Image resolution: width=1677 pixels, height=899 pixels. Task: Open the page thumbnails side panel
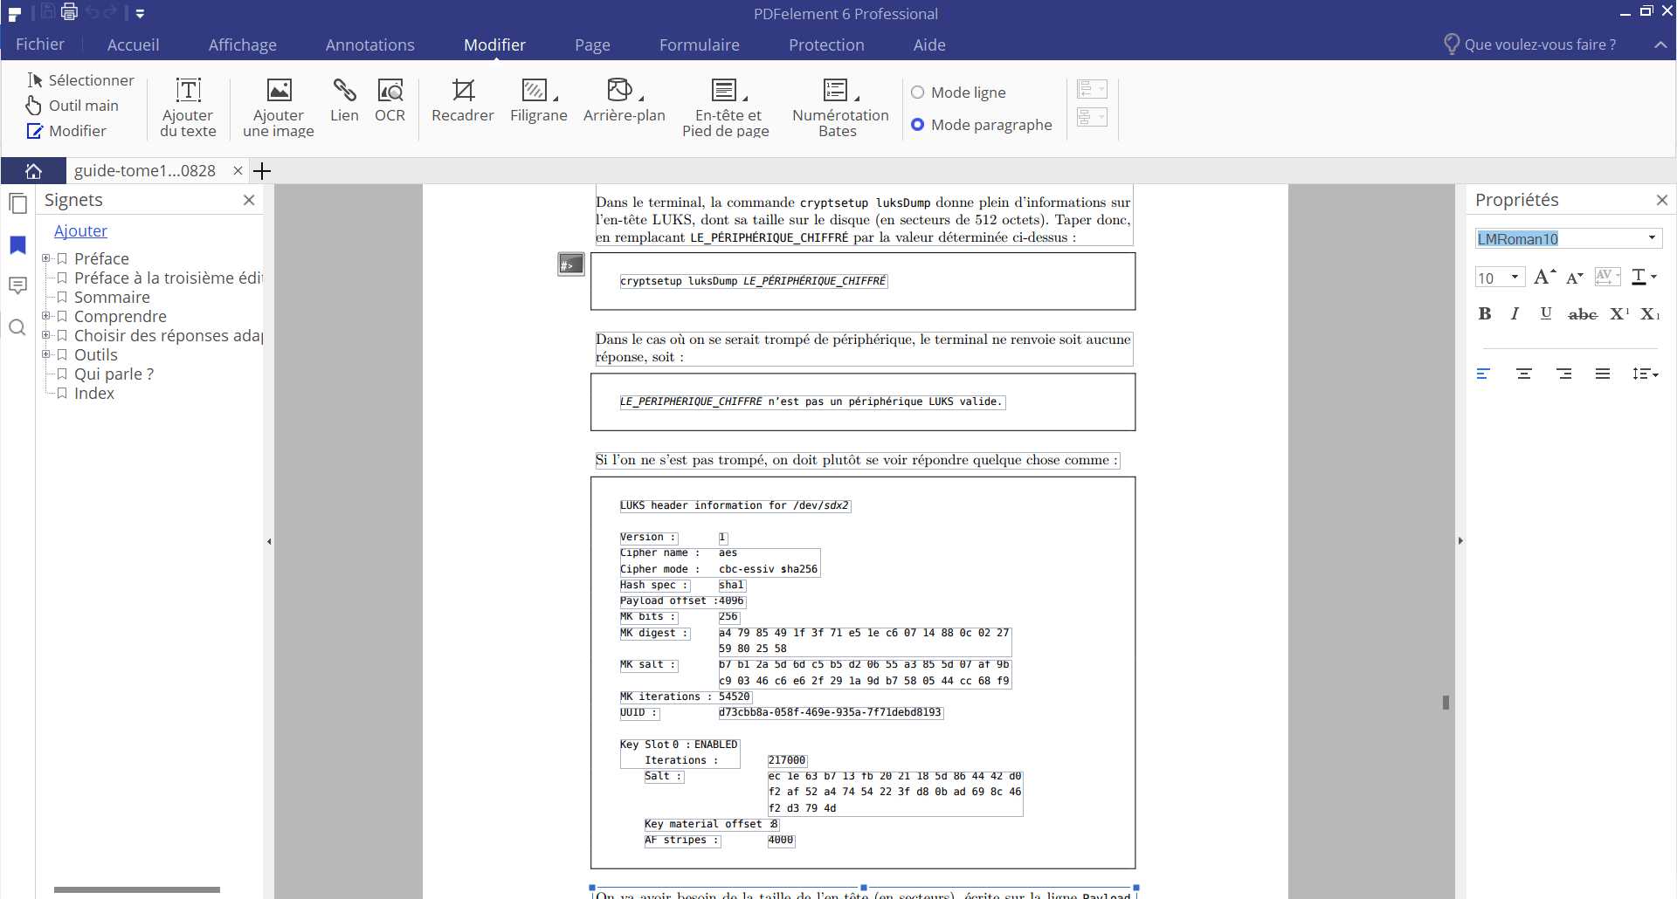point(17,203)
